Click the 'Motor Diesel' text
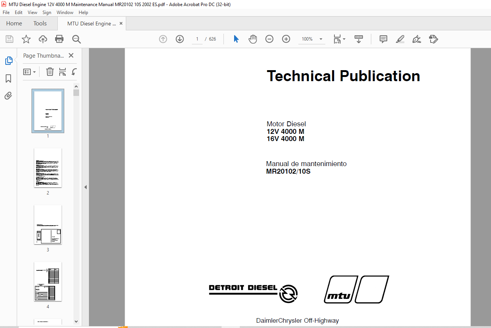The height and width of the screenshot is (328, 491). [x=286, y=124]
